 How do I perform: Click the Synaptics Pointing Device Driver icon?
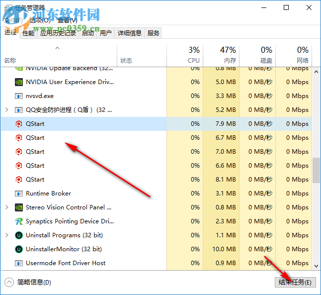pos(19,221)
